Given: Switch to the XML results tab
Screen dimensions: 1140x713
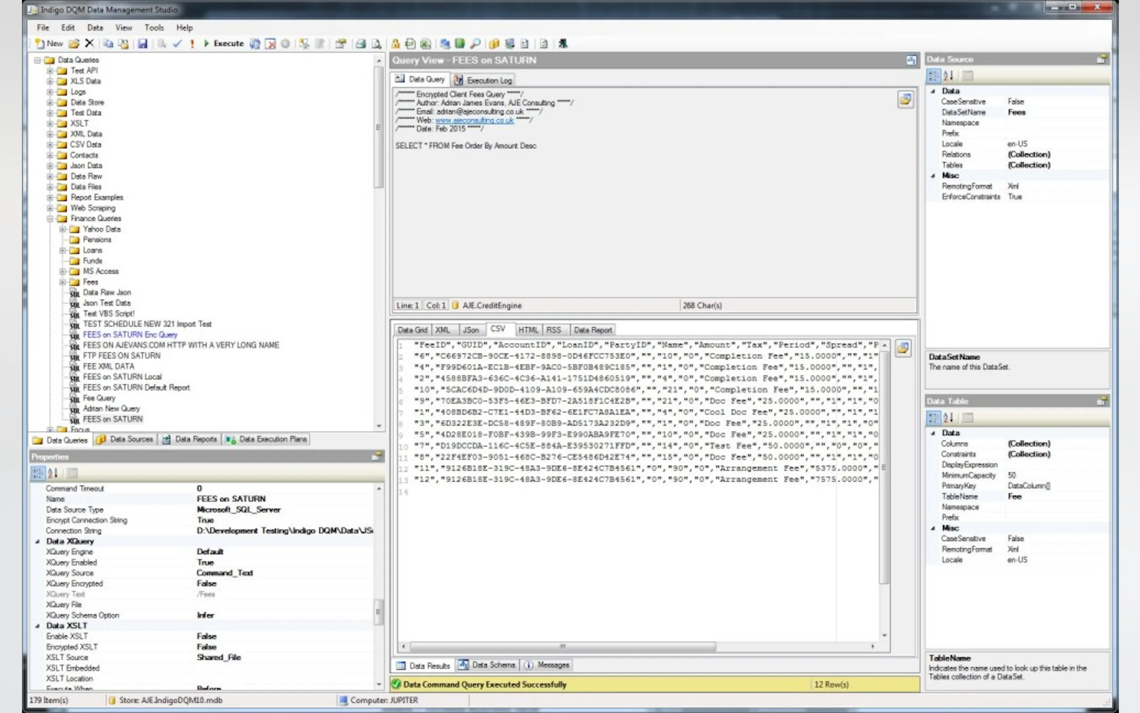Looking at the screenshot, I should coord(442,330).
